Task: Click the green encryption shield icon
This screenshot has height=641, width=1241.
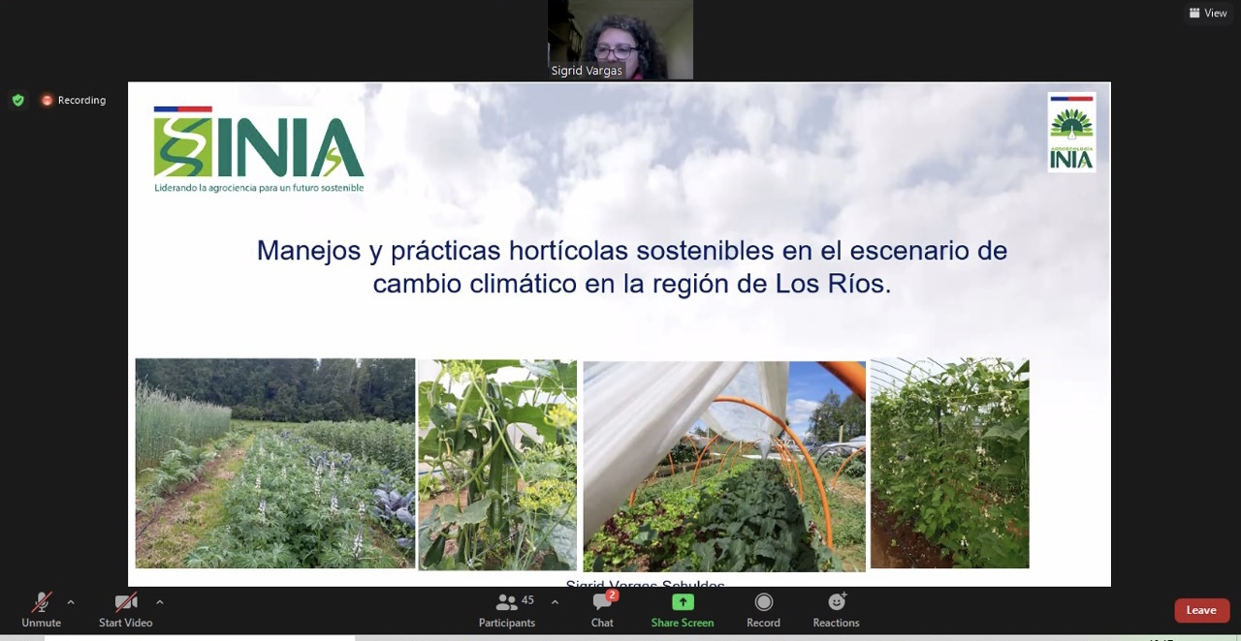Action: 18,100
